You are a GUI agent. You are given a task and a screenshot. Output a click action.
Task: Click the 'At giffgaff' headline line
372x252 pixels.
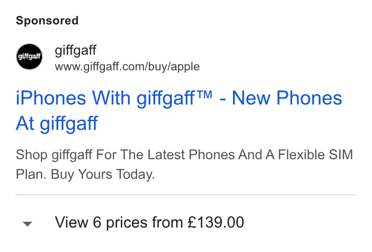(x=57, y=123)
